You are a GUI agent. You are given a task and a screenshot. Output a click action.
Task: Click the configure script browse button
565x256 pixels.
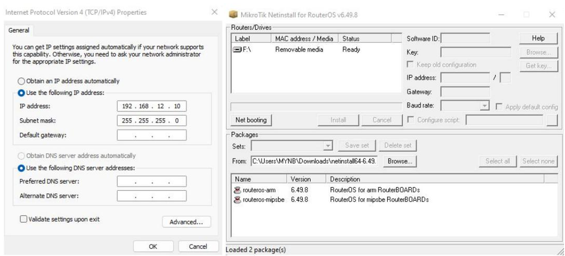(552, 120)
